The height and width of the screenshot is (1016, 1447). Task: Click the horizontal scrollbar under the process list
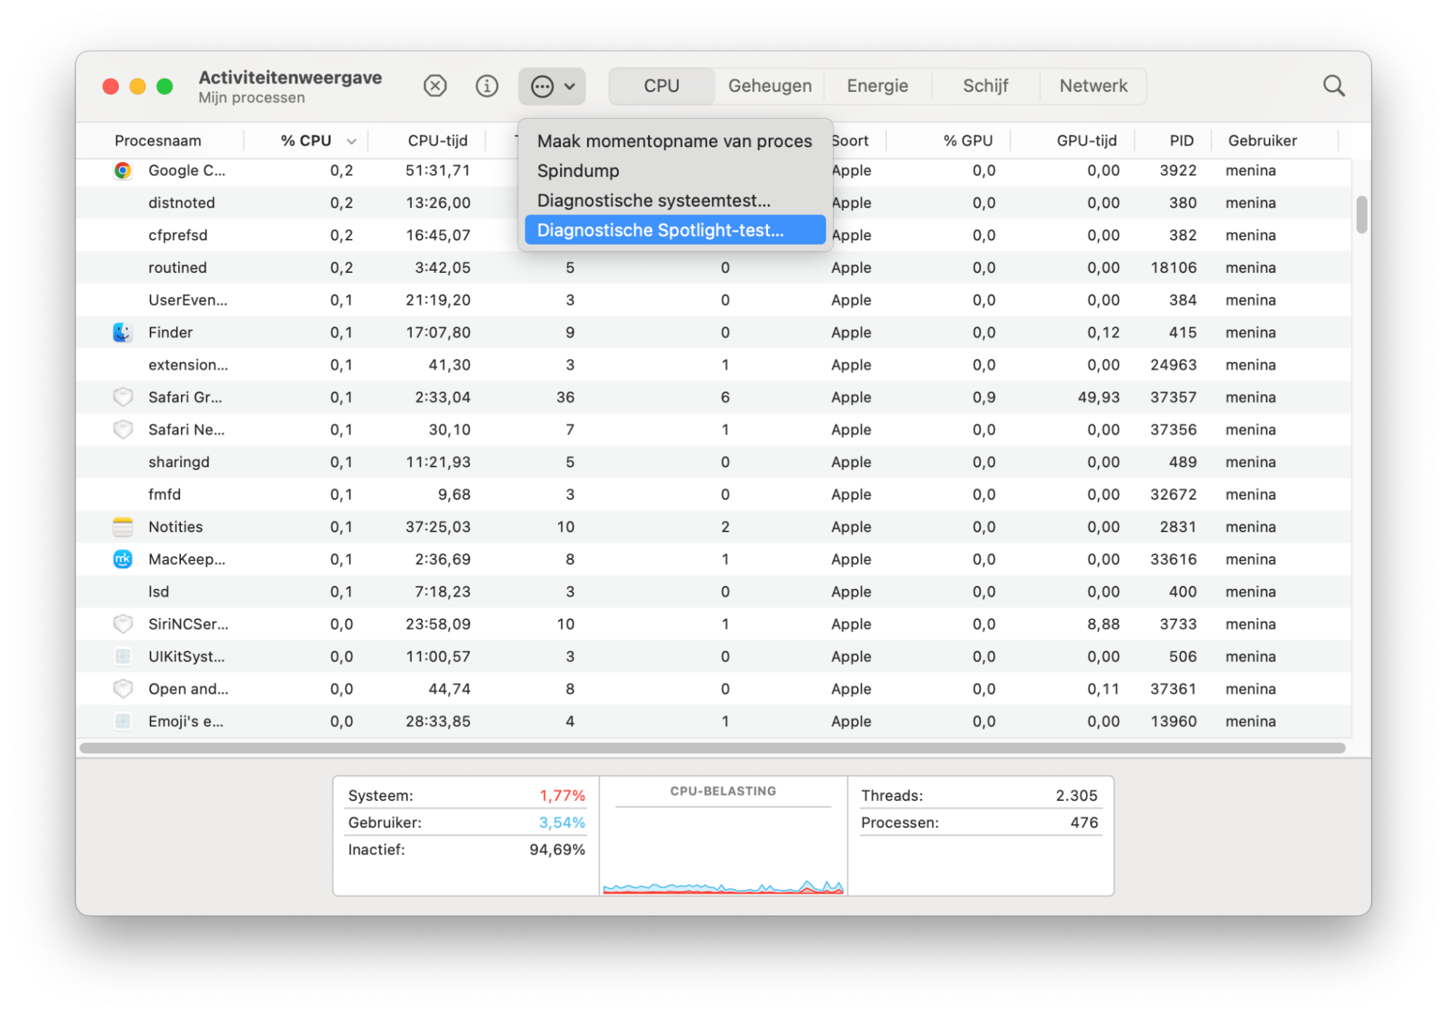(712, 748)
